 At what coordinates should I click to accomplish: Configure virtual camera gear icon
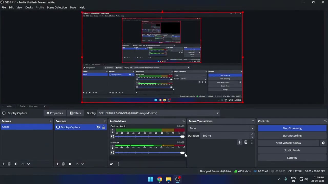coord(323,143)
